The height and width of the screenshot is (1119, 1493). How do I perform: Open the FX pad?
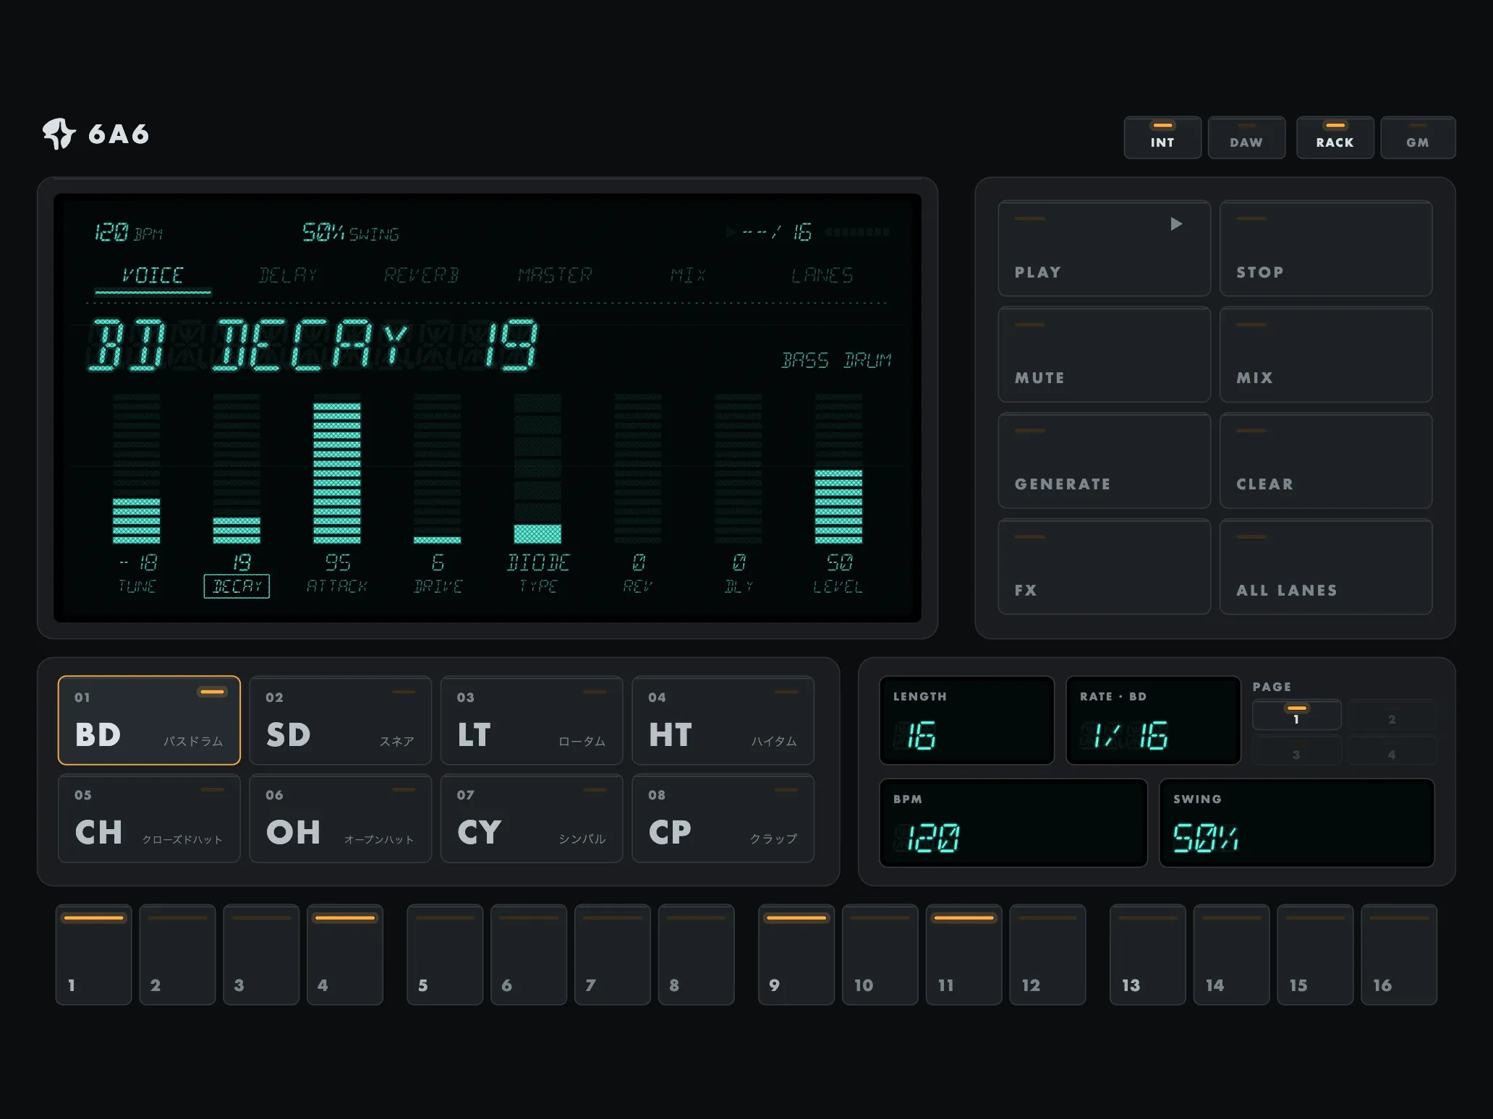tap(1104, 567)
